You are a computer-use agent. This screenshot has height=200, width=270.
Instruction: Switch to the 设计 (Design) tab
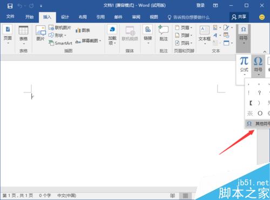coord(65,17)
